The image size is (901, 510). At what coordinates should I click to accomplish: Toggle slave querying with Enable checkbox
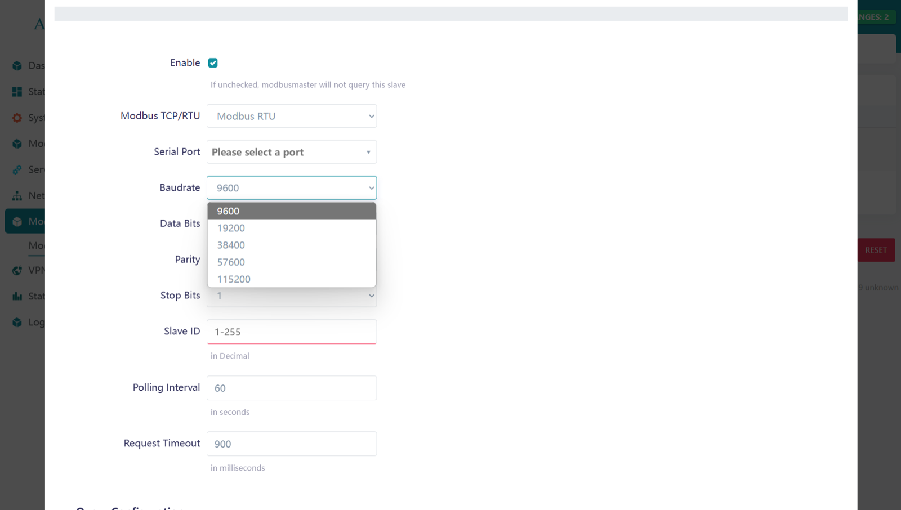pos(213,62)
